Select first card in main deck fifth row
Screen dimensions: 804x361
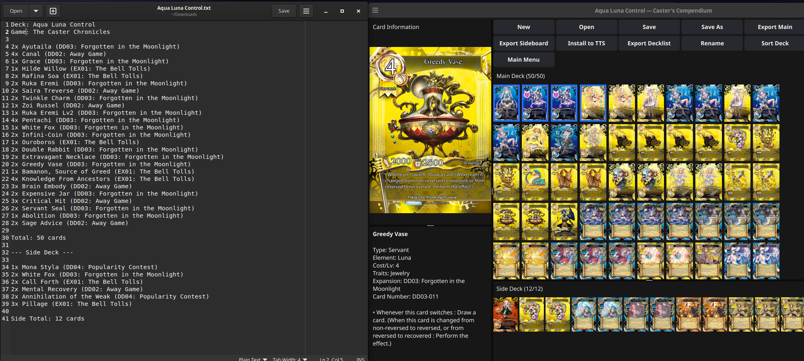(506, 261)
